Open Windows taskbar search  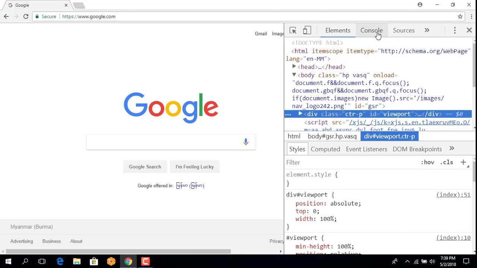(25, 261)
